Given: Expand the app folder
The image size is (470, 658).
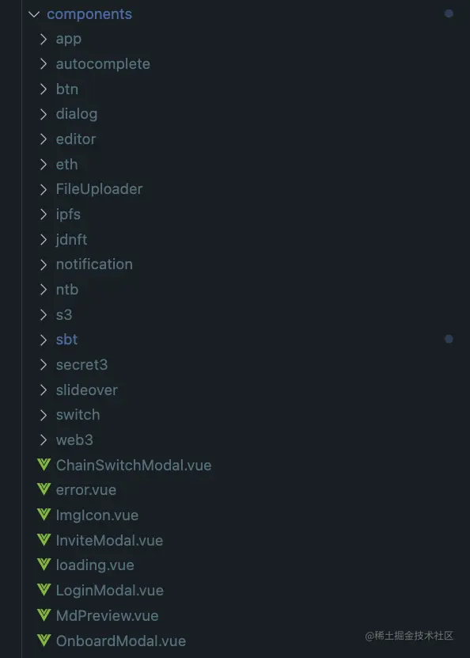Looking at the screenshot, I should coord(44,38).
